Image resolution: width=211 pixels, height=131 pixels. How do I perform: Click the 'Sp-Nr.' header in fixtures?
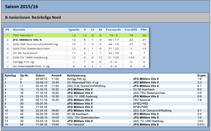25,76
